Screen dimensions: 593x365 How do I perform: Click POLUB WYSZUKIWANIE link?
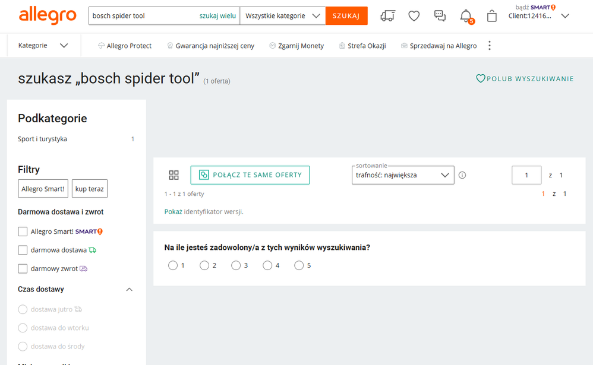[x=530, y=78]
